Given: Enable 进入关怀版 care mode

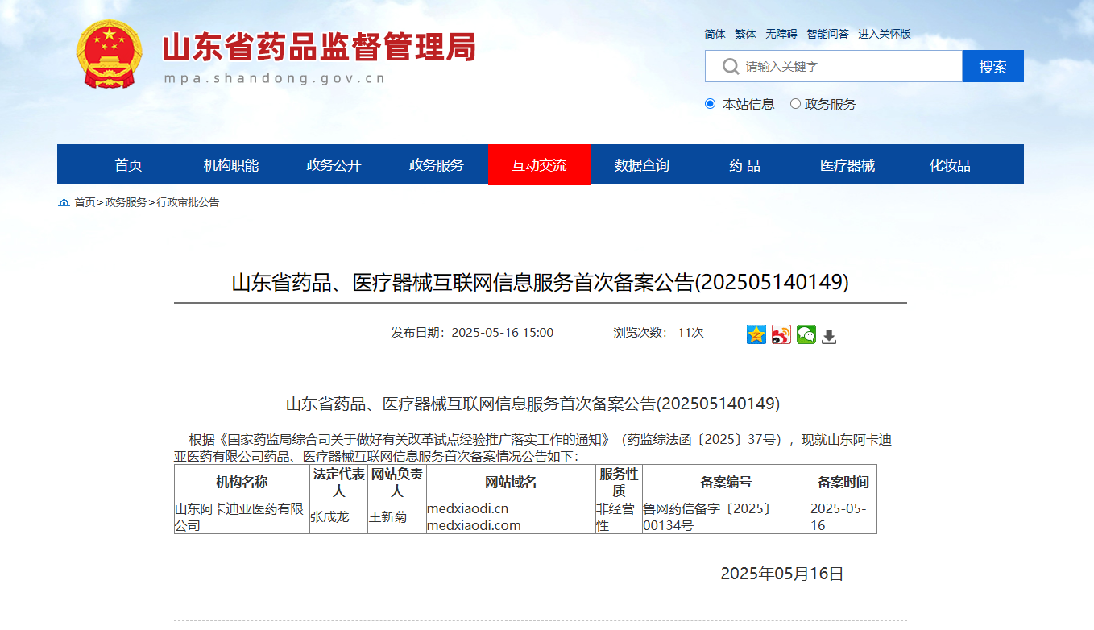Looking at the screenshot, I should (x=884, y=34).
